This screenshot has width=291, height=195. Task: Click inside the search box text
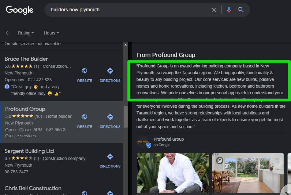[x=75, y=10]
